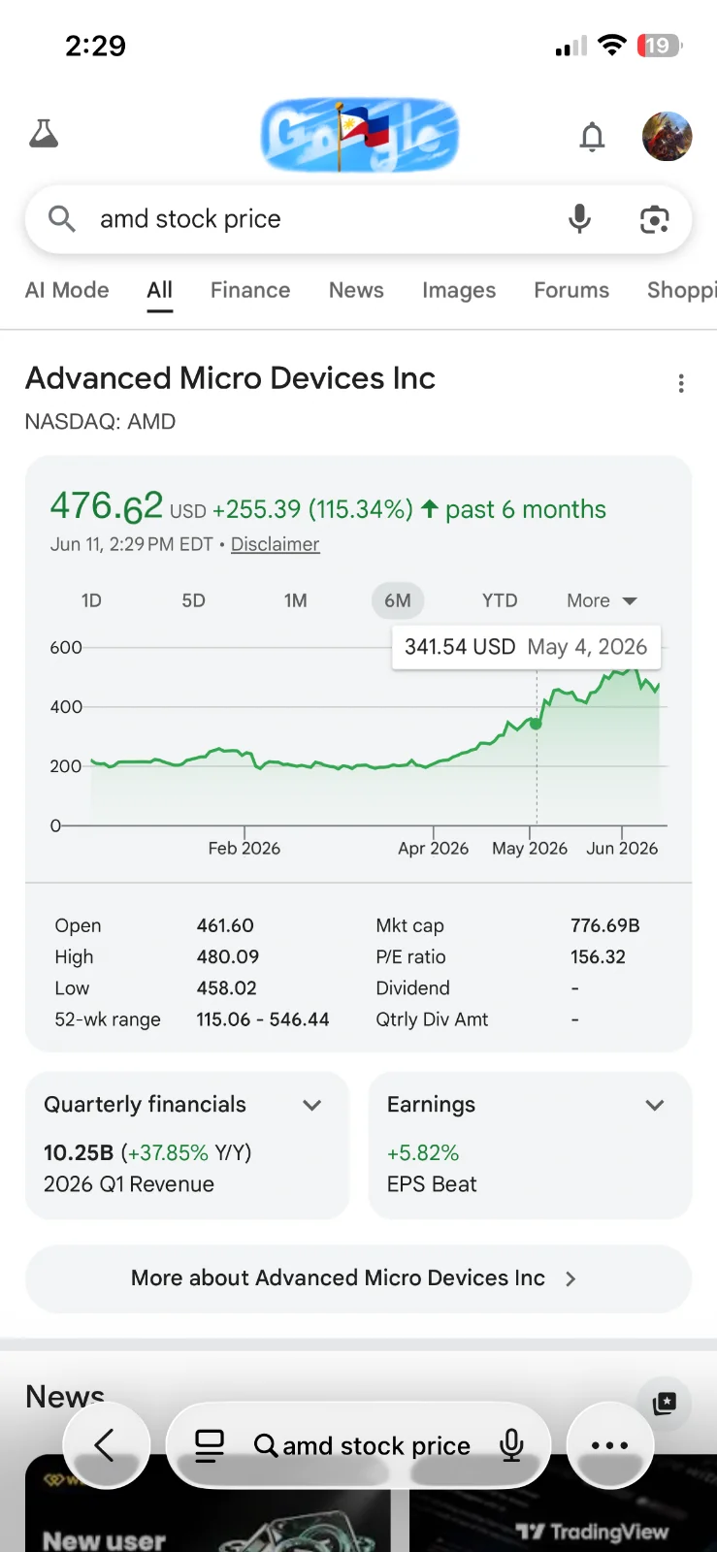Open the bottom bar ellipsis menu
717x1552 pixels.
[610, 1445]
